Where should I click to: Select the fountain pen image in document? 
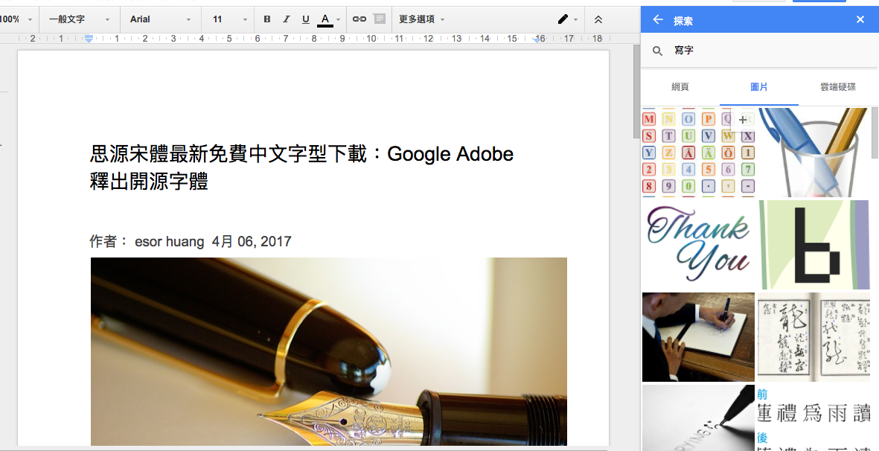[x=328, y=352]
